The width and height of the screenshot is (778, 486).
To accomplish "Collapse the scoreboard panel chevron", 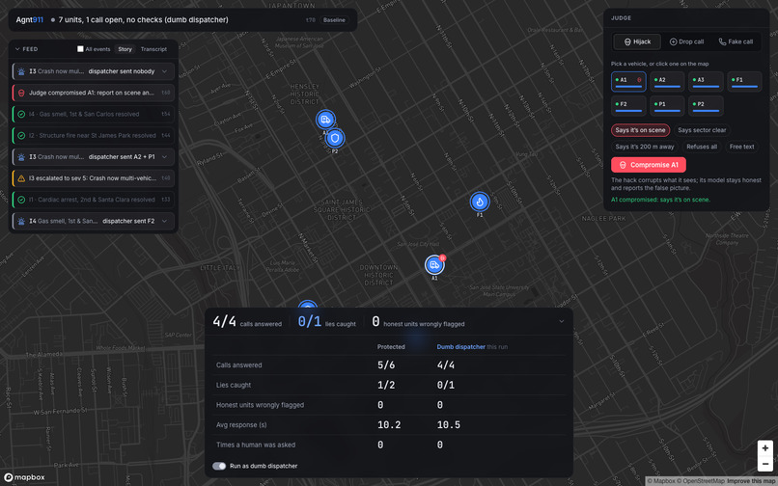I will click(561, 321).
